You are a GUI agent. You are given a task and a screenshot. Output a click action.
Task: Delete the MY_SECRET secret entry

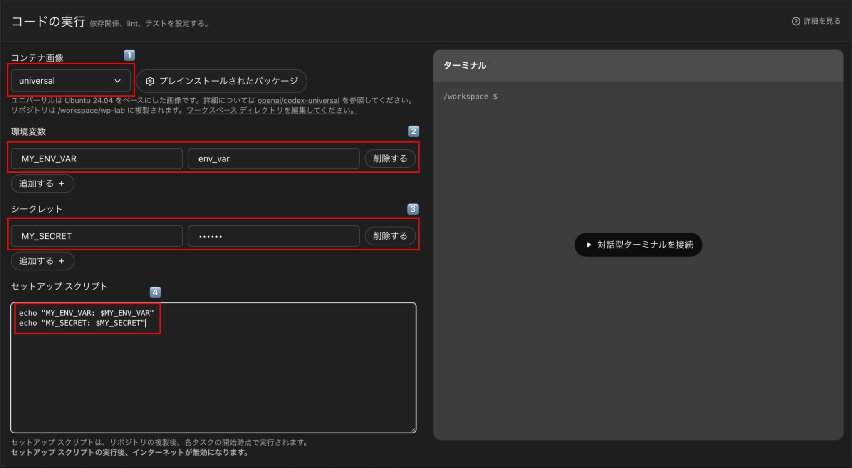point(390,236)
